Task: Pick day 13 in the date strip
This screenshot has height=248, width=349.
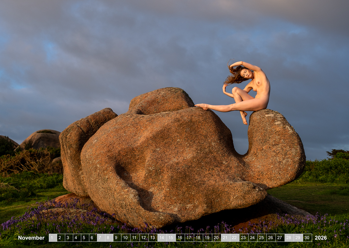Action: click(153, 238)
